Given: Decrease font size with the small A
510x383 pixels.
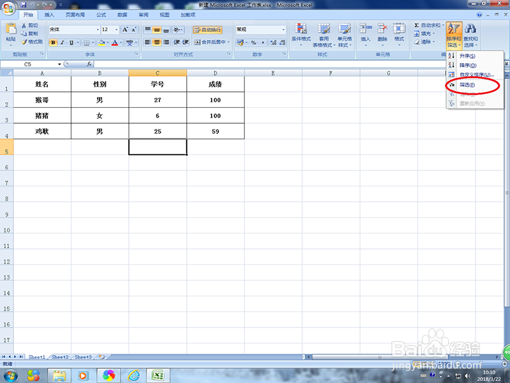Looking at the screenshot, I should click(x=134, y=29).
